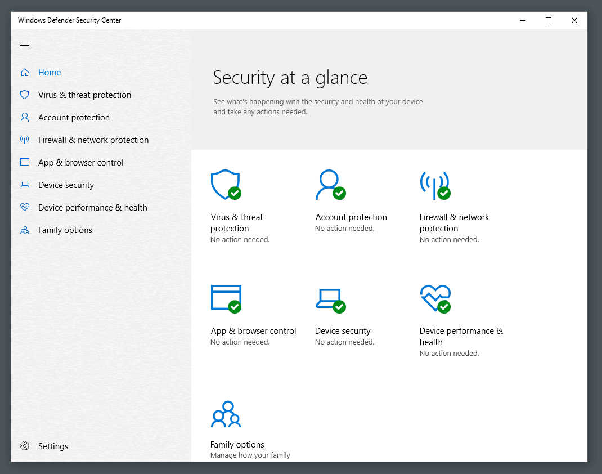Open the large Account protection person tile icon
Screen dimensions: 602x474
click(x=331, y=185)
